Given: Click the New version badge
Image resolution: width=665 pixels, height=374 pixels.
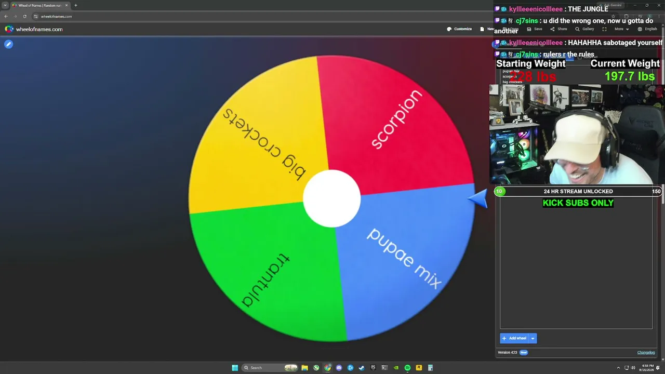Looking at the screenshot, I should tap(523, 353).
